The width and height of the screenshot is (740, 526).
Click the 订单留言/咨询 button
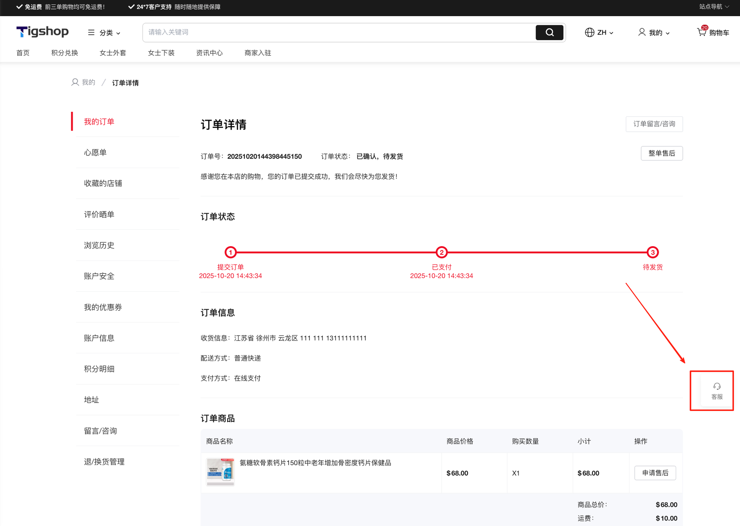point(654,124)
